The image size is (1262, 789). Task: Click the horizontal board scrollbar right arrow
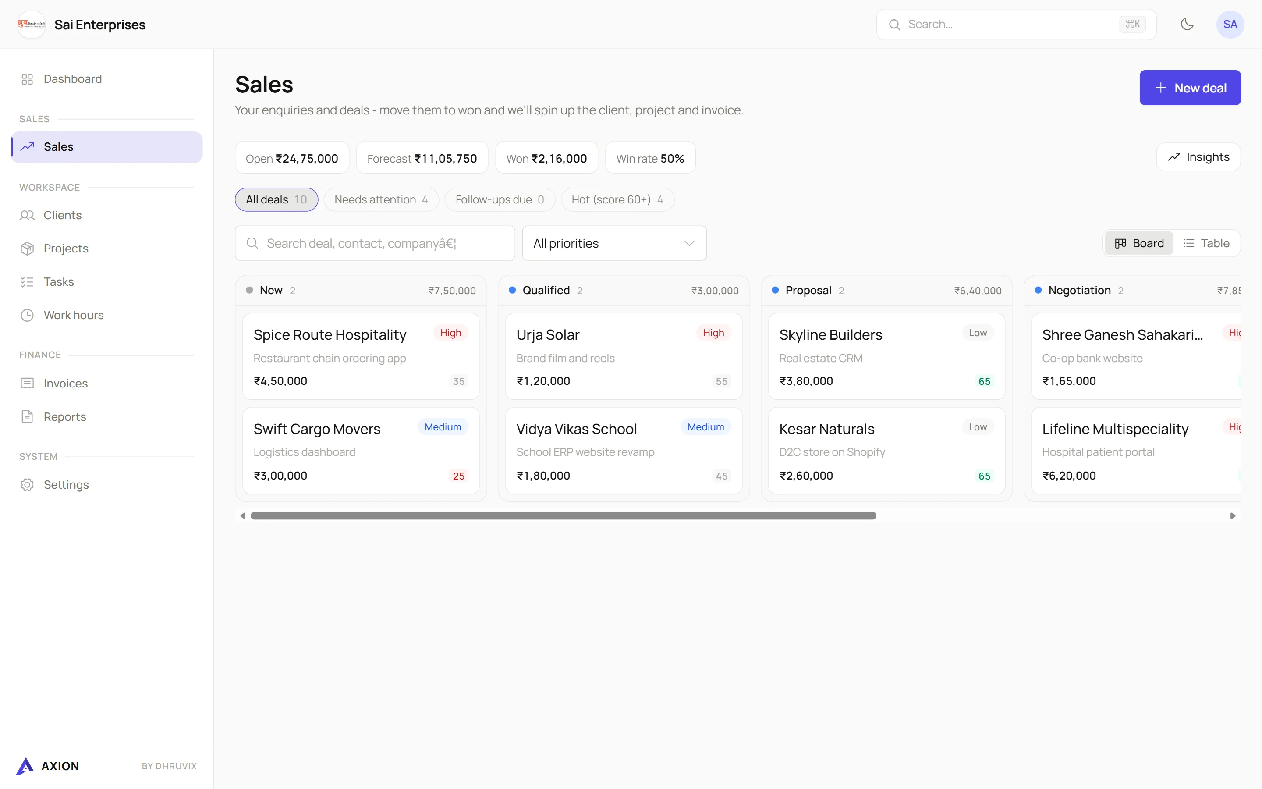(x=1233, y=515)
